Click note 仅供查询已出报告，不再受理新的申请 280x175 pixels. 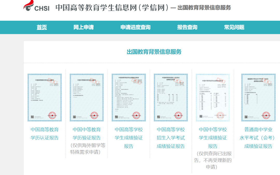click(213, 160)
